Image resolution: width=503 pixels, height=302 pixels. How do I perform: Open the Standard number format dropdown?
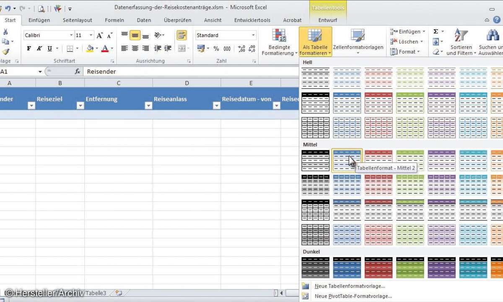[x=253, y=36]
